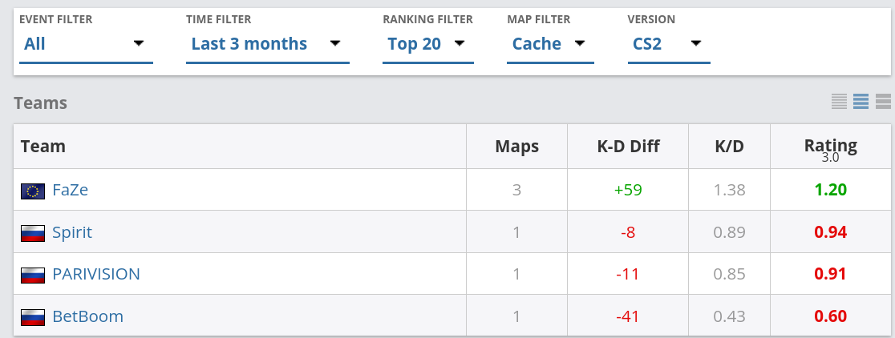The height and width of the screenshot is (338, 895).
Task: Click the European flag beside FaZe
Action: [x=33, y=191]
